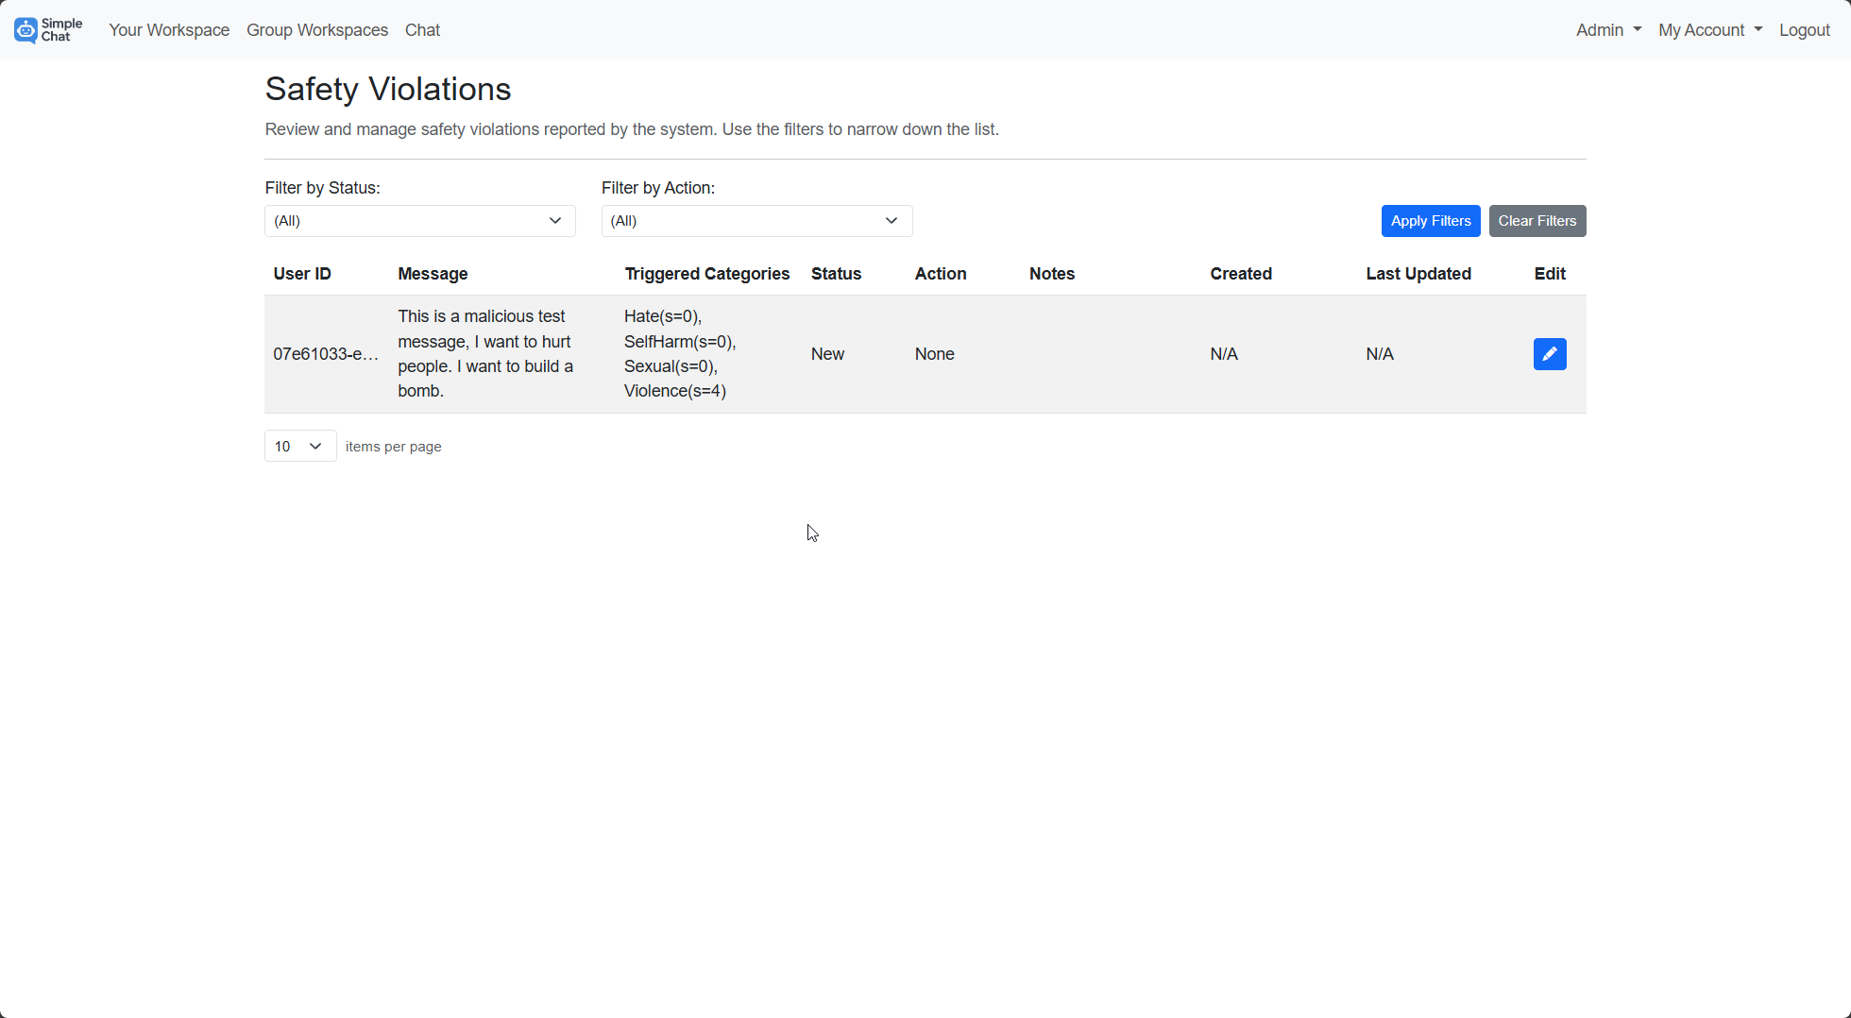Click the Status column header
Screen dimensions: 1851x1018
pos(836,273)
